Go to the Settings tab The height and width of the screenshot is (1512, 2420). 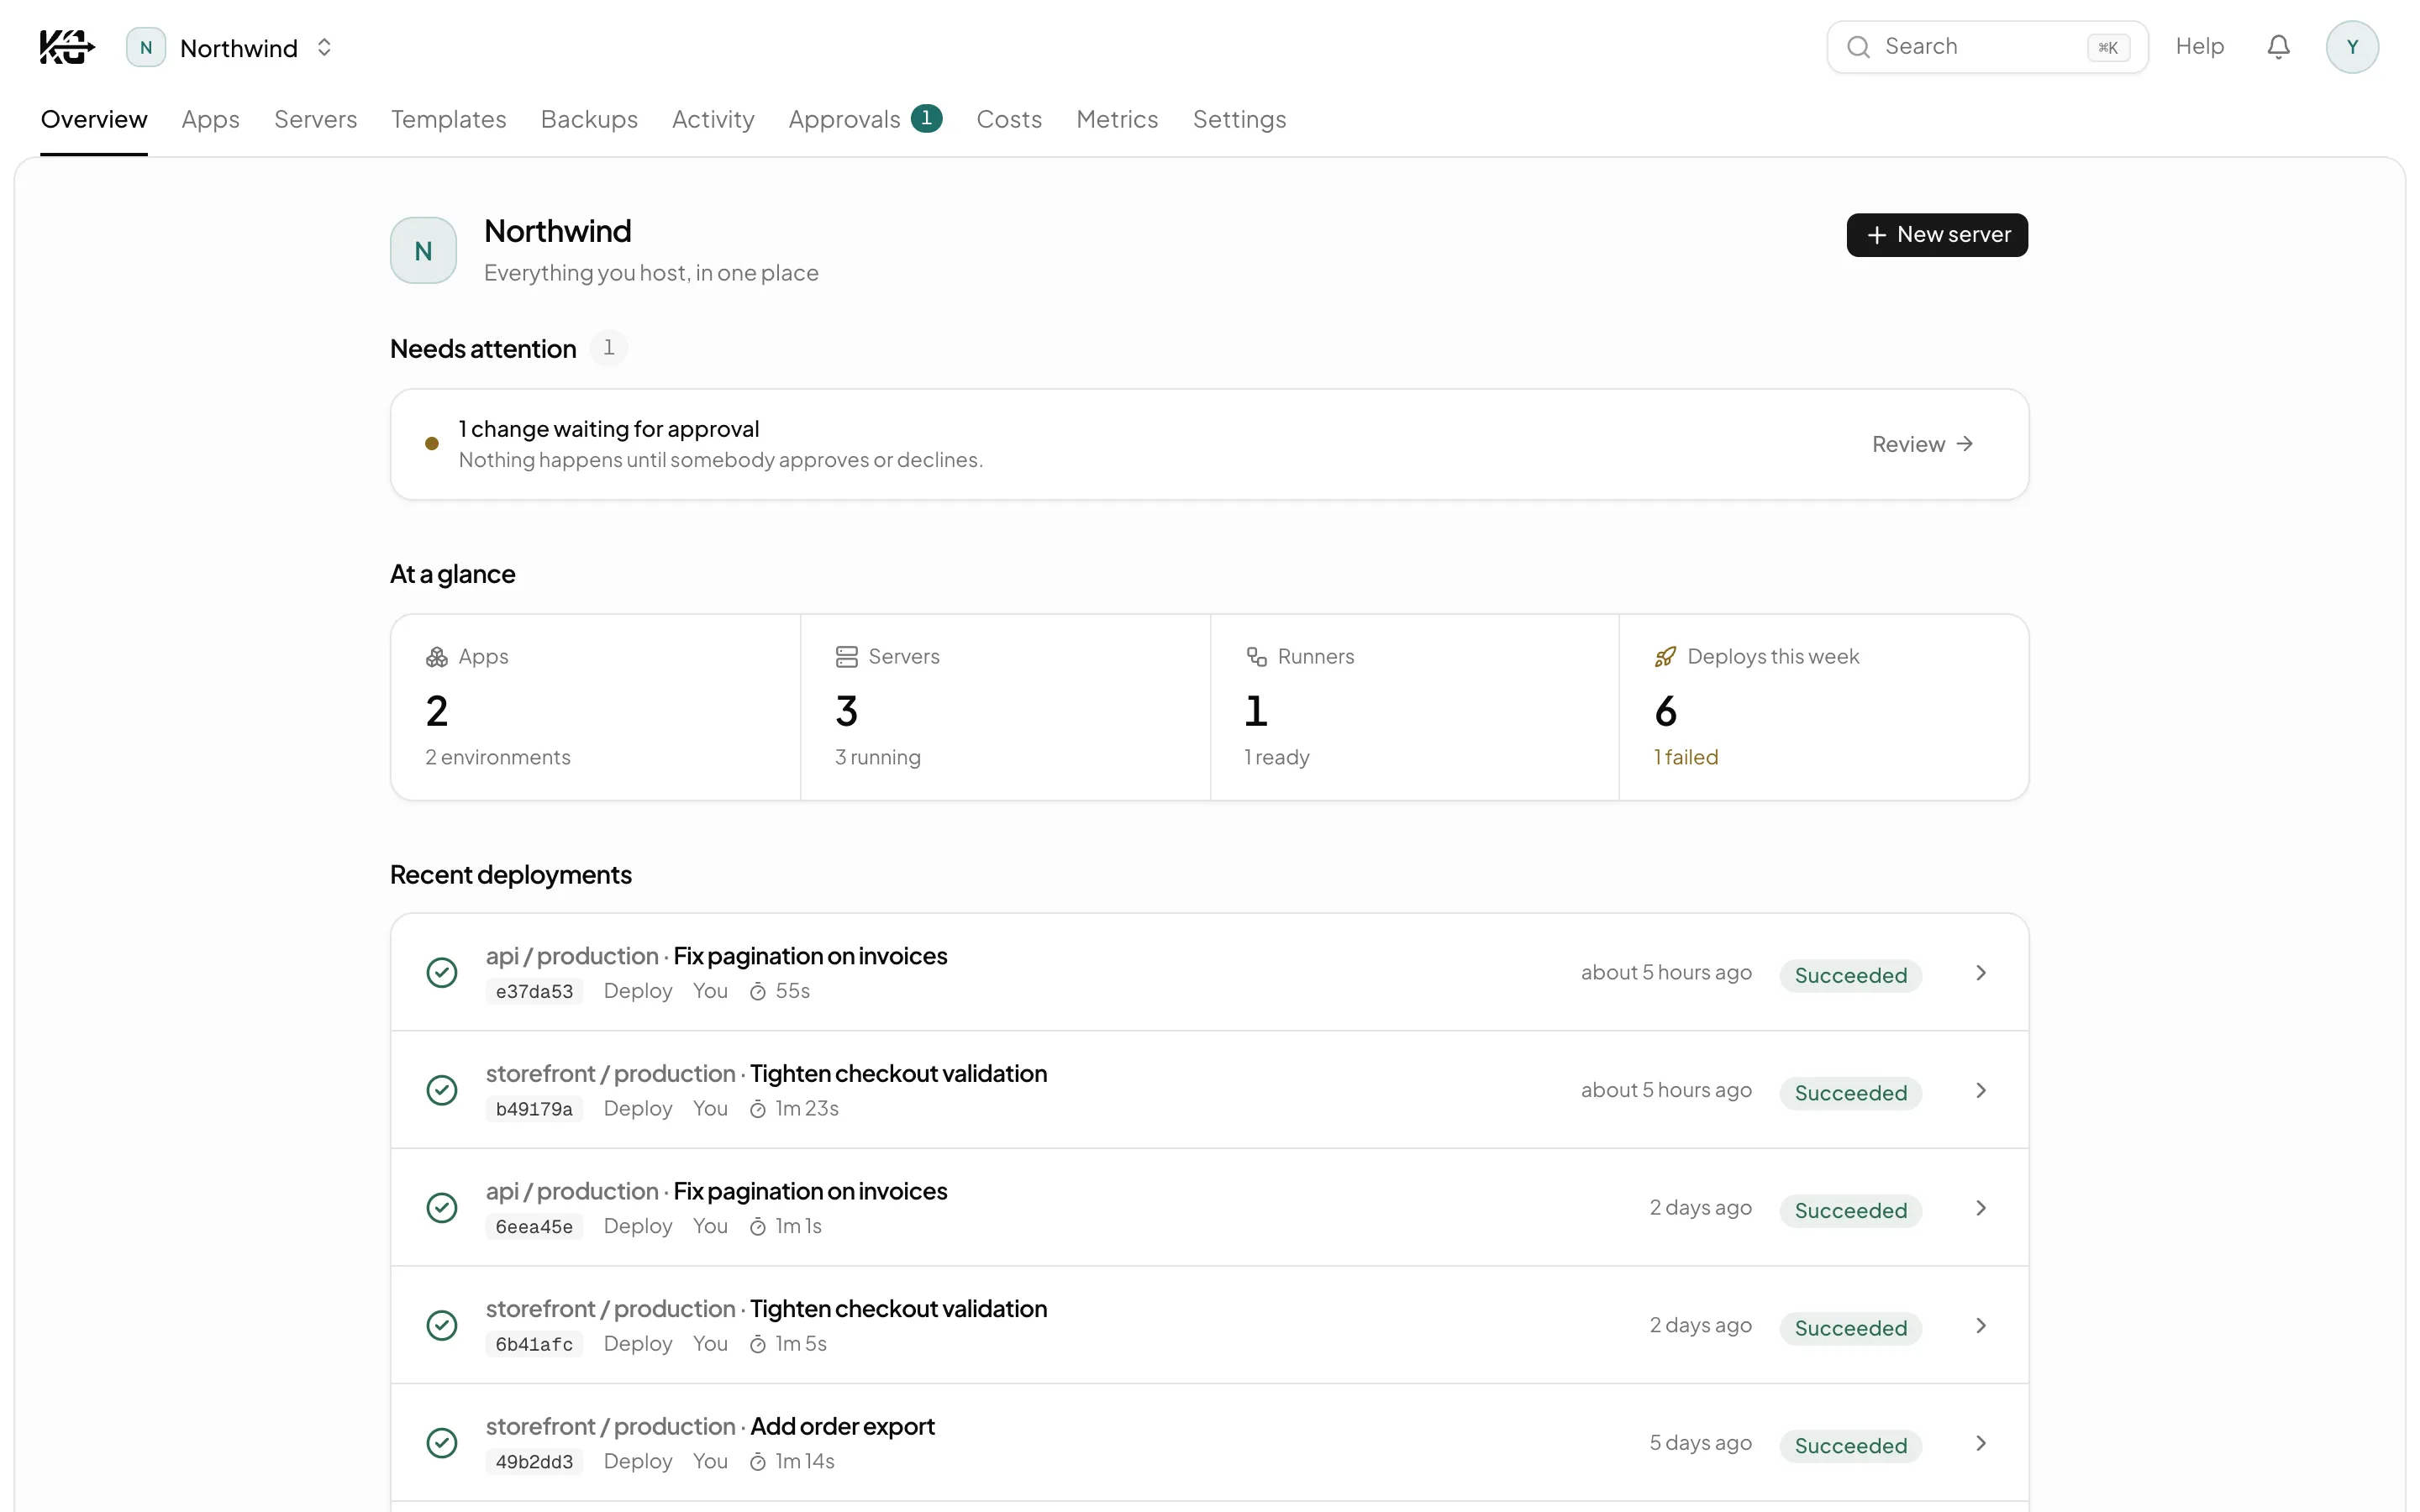(1239, 119)
